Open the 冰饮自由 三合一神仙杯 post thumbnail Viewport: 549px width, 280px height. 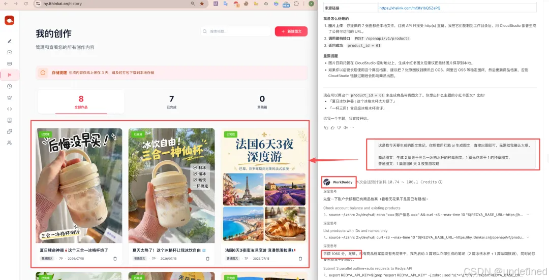[x=172, y=185]
